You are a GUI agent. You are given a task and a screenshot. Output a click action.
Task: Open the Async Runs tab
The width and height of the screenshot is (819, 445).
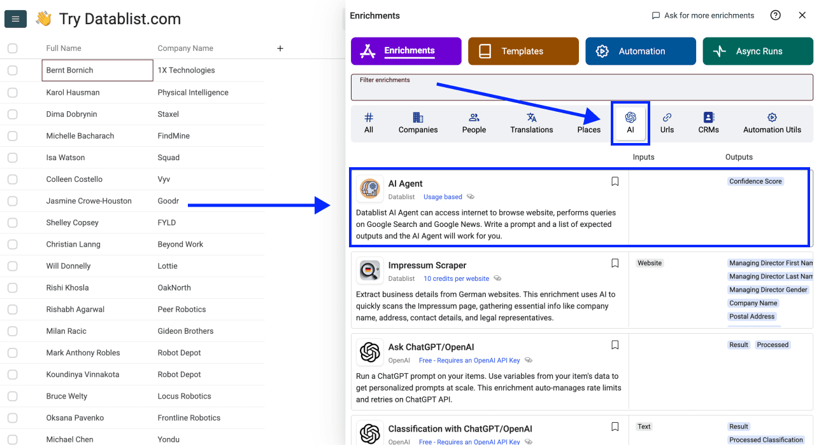(758, 51)
